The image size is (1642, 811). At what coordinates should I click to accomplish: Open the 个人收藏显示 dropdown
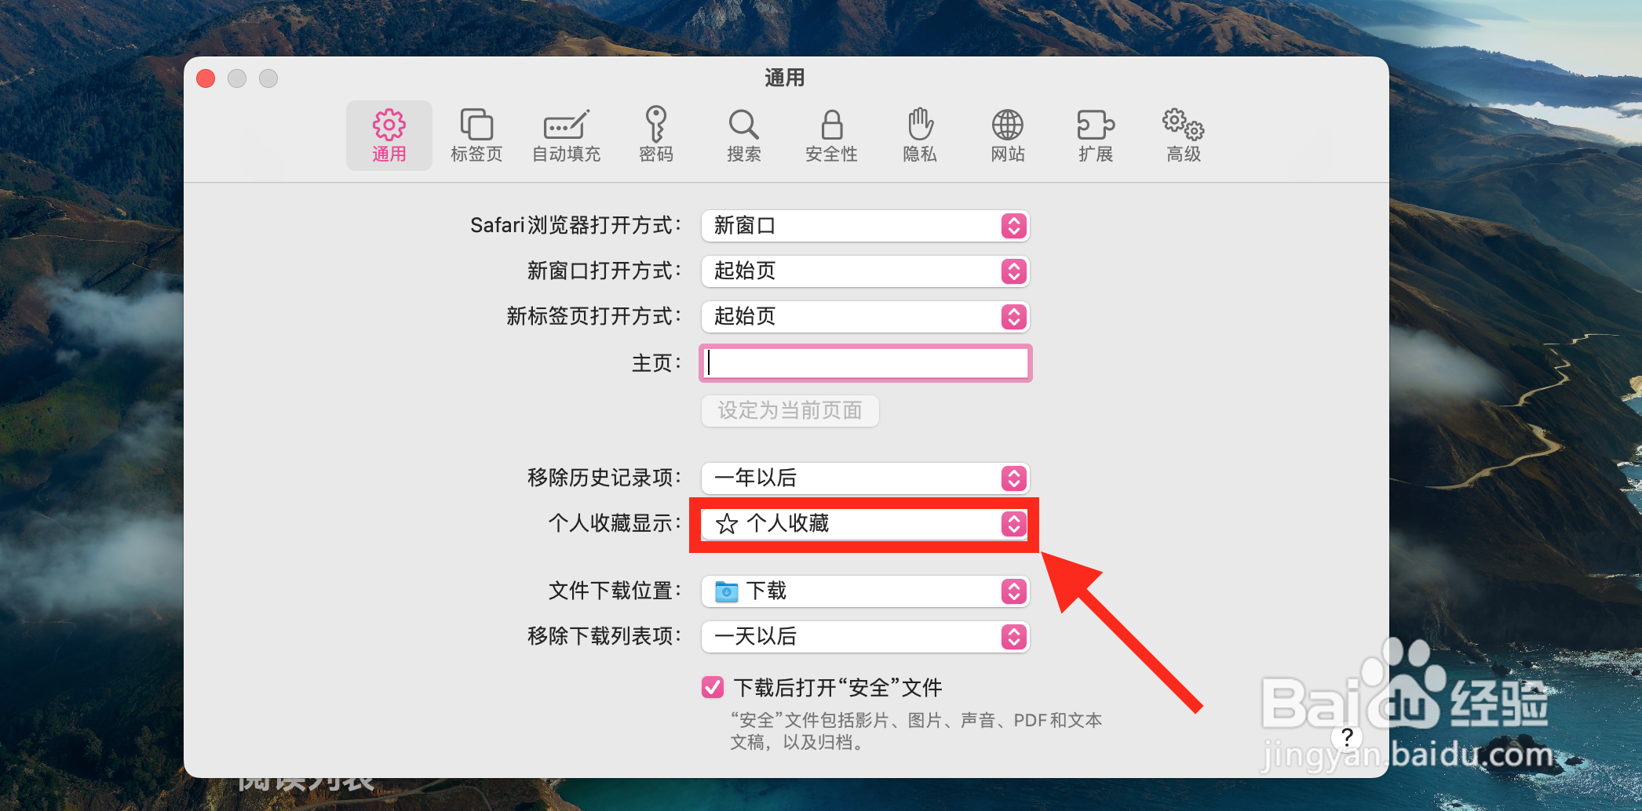[x=865, y=524]
